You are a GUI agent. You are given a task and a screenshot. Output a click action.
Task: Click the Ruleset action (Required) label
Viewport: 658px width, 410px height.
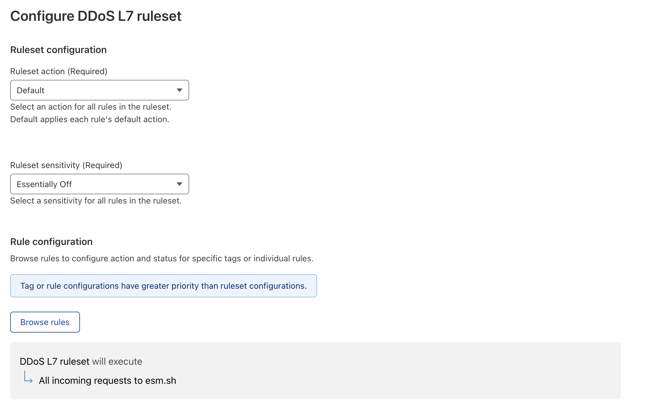click(59, 71)
